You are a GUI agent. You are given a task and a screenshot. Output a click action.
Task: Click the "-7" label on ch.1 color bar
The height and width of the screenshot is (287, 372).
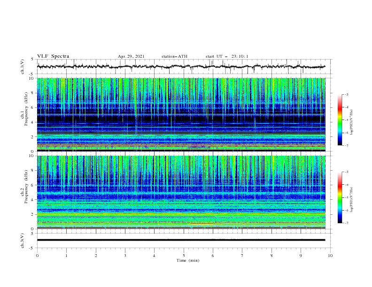(346, 145)
